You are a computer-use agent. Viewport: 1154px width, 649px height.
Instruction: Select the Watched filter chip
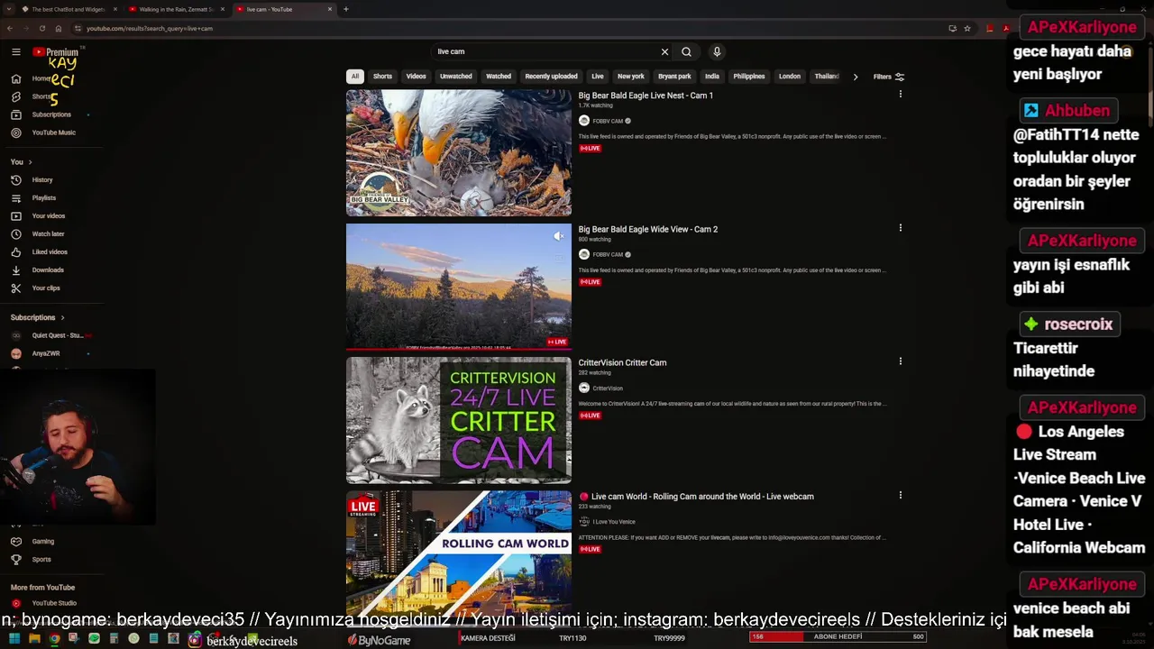(x=499, y=77)
